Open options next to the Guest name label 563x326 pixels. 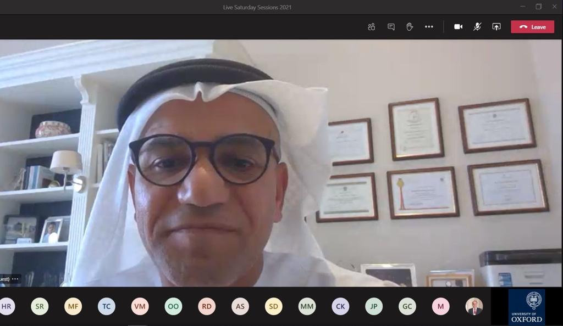click(x=15, y=279)
